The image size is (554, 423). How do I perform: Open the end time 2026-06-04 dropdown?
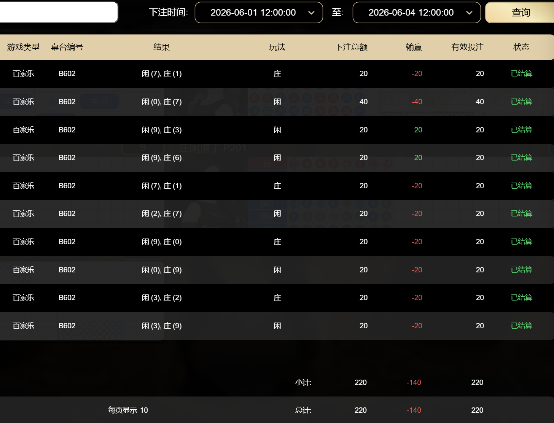pyautogui.click(x=417, y=13)
